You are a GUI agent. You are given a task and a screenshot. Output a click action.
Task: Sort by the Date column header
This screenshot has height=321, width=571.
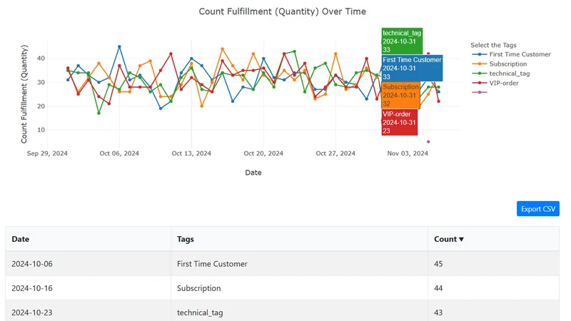tap(21, 239)
